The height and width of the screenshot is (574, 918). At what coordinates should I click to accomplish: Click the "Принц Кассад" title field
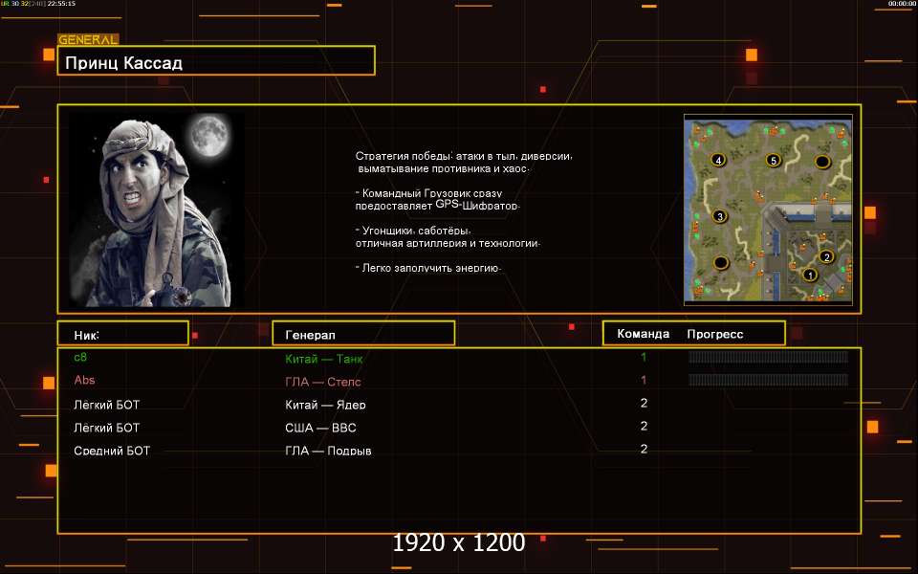tap(216, 63)
